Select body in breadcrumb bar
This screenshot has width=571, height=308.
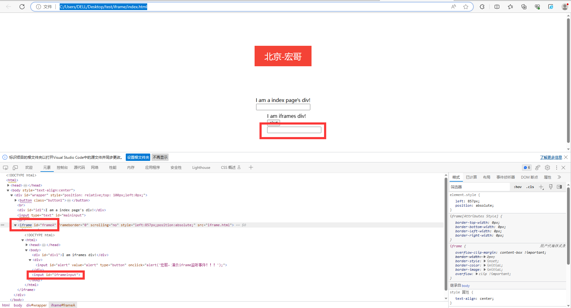click(18, 305)
